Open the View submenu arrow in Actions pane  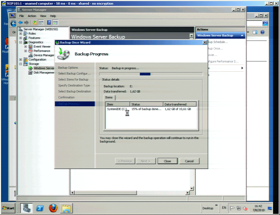[x=242, y=68]
